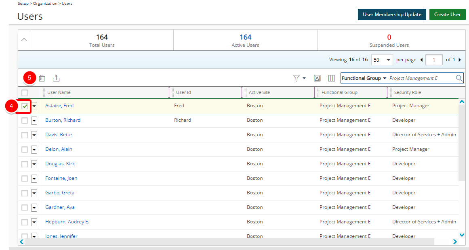
Task: Click scroll up arrow of table
Action: (462, 102)
